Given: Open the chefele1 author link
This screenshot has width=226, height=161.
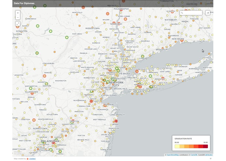Looking at the screenshot, I should (33, 159).
